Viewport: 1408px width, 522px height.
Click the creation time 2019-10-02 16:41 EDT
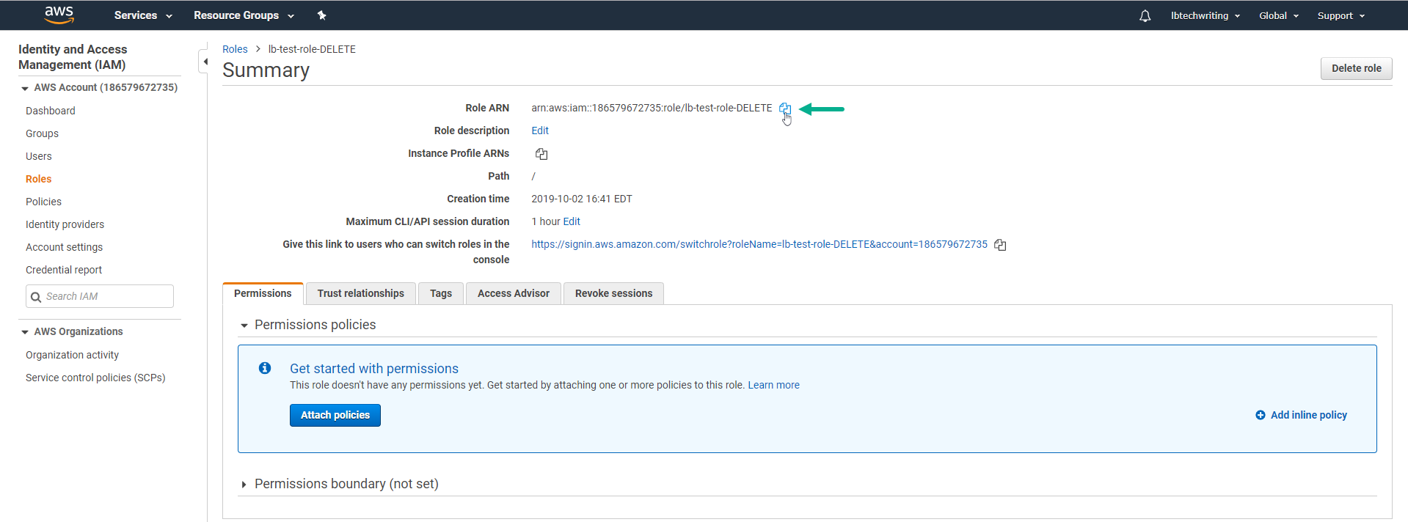click(x=581, y=199)
